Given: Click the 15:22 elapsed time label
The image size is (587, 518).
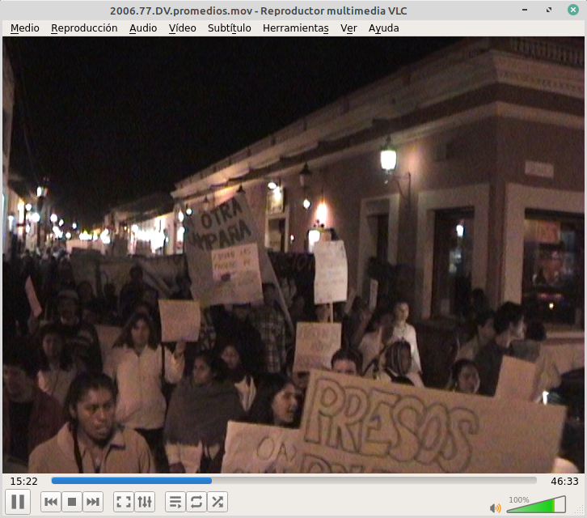Looking at the screenshot, I should pos(24,481).
